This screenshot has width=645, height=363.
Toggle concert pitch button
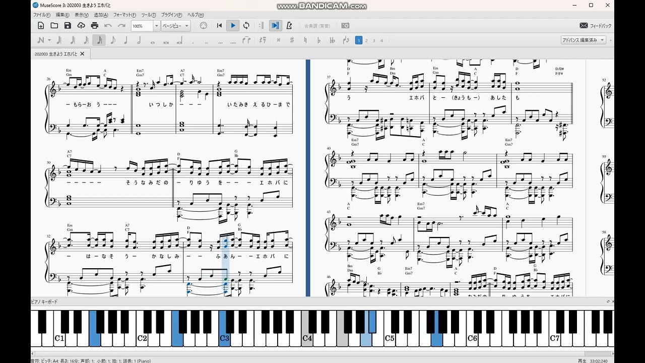317,26
